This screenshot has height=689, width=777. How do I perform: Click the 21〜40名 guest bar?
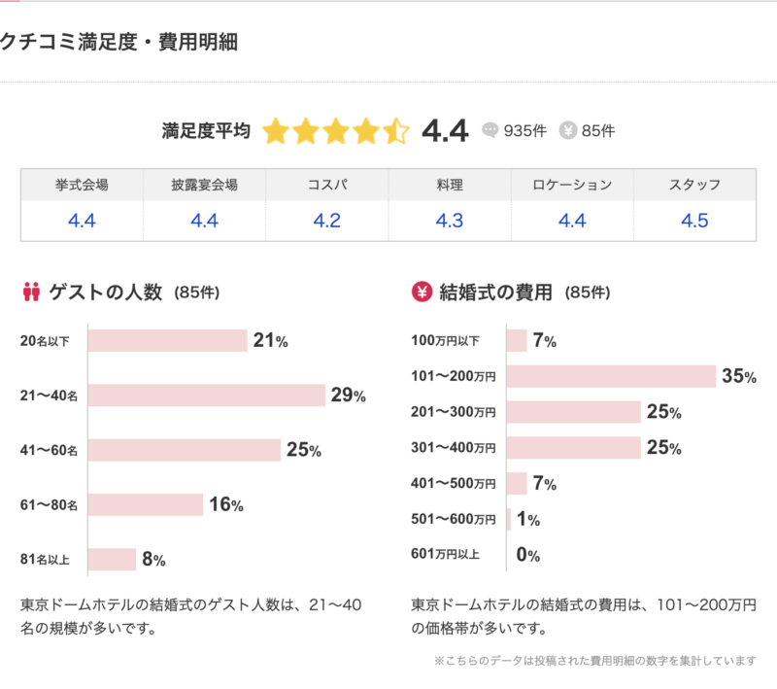(x=206, y=396)
